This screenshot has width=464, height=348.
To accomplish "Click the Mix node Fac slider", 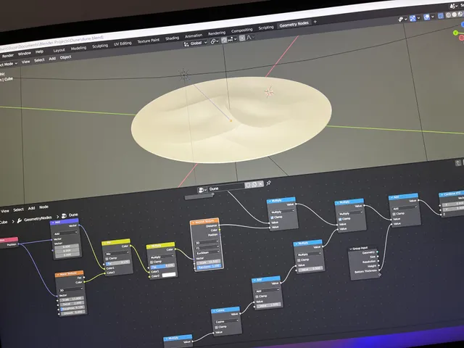I will [117, 262].
